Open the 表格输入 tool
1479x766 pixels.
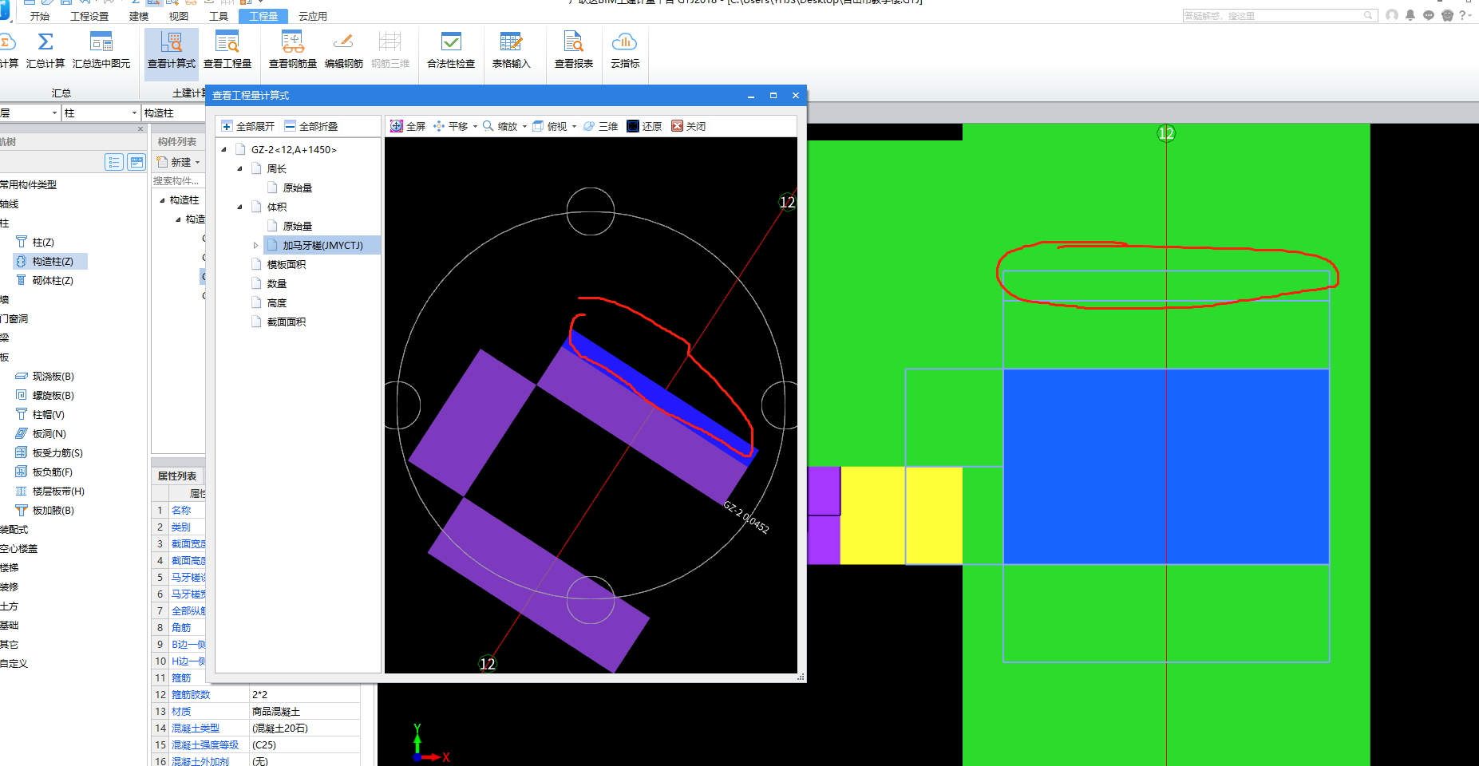[511, 51]
